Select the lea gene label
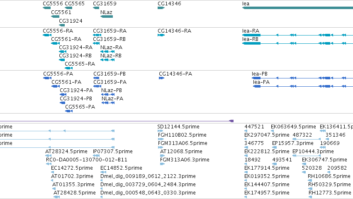 246,4
